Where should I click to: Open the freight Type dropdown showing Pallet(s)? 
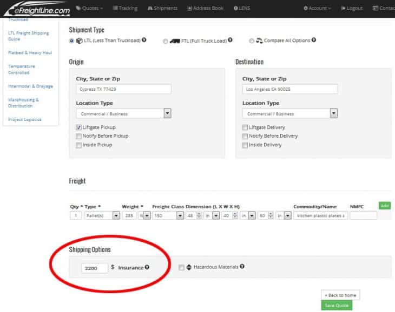[116, 215]
